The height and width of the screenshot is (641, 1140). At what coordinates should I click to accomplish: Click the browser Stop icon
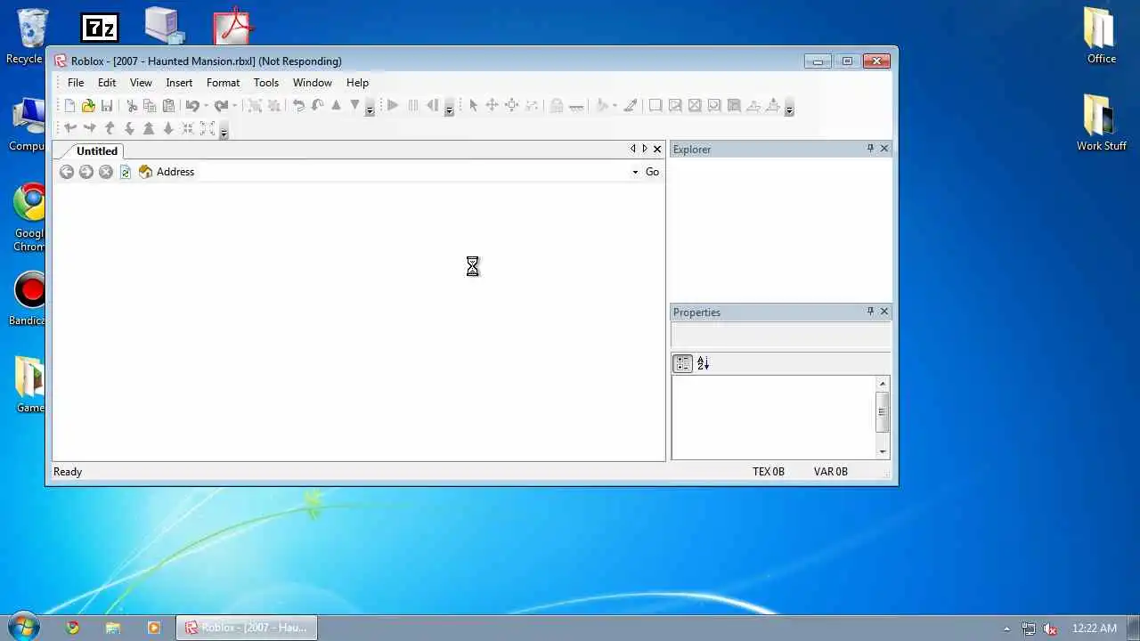coord(106,172)
